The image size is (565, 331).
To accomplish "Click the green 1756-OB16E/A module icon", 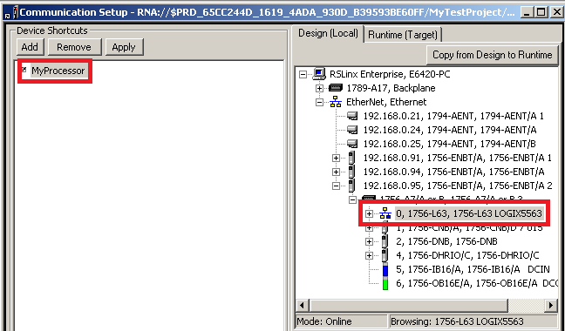I will pos(385,283).
